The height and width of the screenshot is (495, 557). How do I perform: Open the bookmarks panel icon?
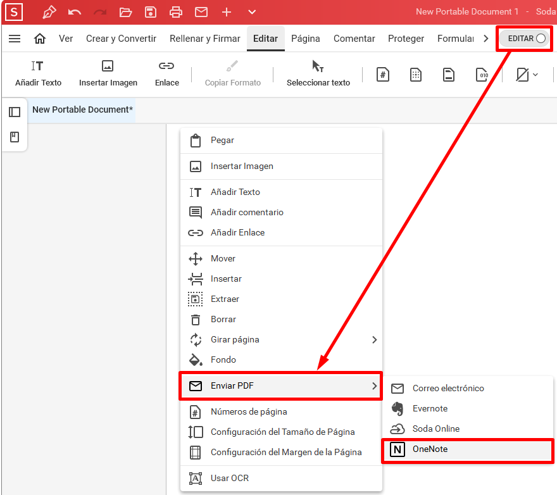pos(15,137)
